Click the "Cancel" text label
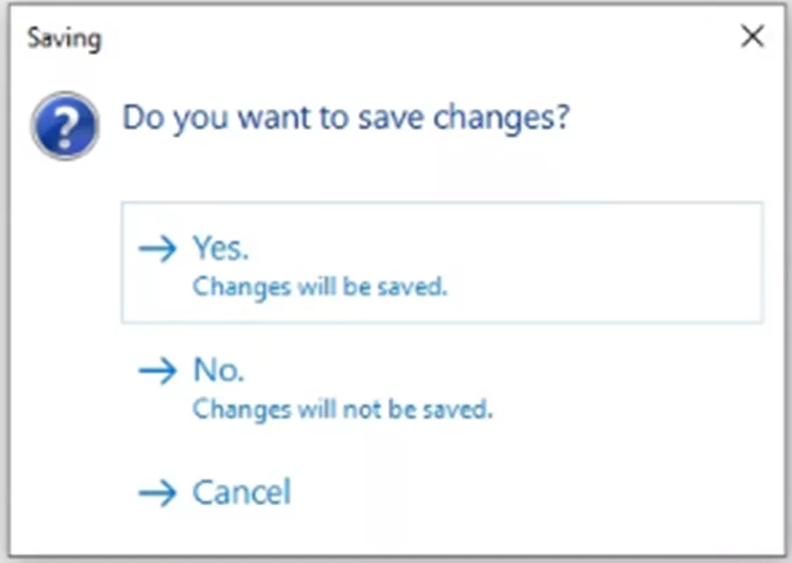 tap(241, 492)
